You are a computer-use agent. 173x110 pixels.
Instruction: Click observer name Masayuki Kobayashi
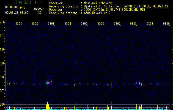click(99, 3)
